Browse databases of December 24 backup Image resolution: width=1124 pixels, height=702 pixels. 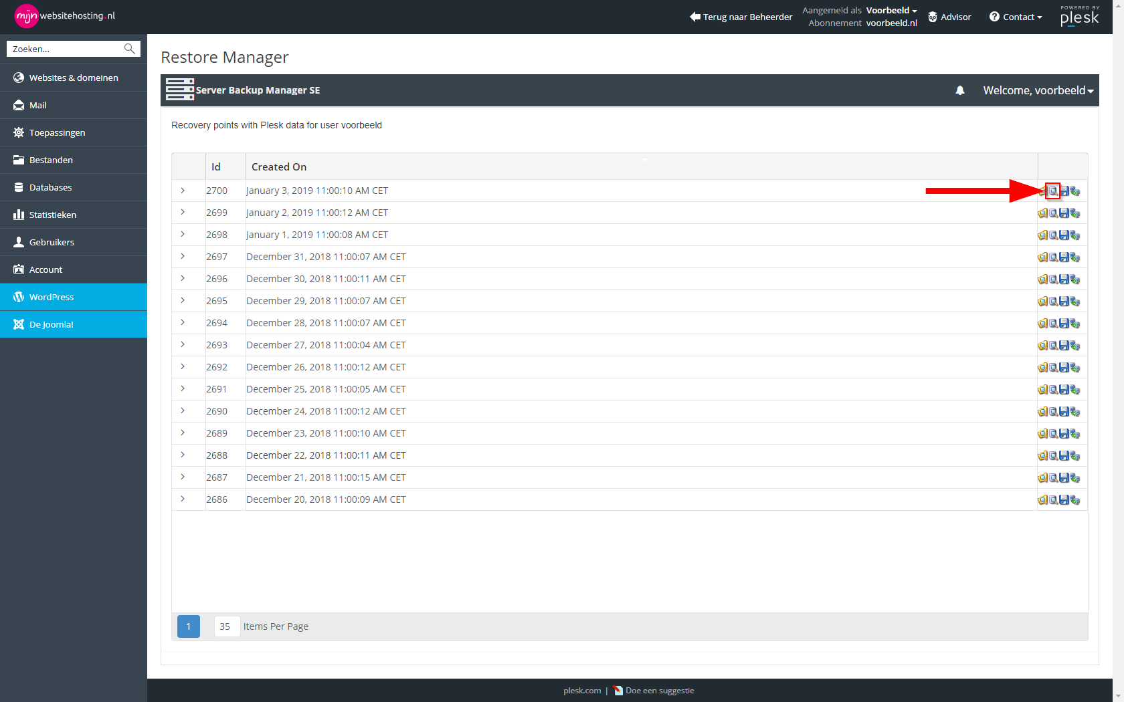coord(1053,412)
